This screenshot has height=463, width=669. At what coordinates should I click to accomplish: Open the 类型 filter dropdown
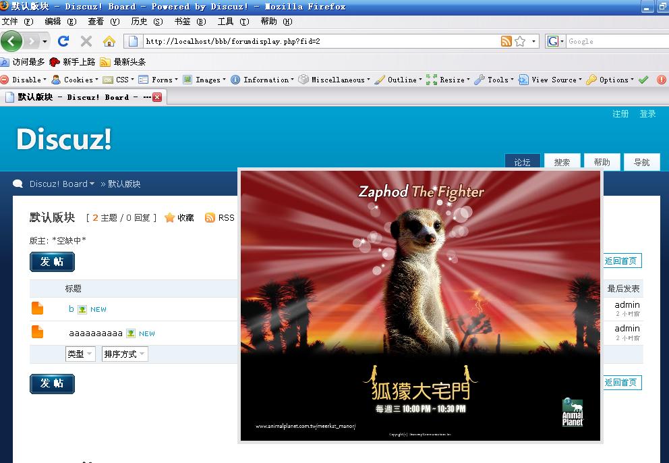click(80, 354)
